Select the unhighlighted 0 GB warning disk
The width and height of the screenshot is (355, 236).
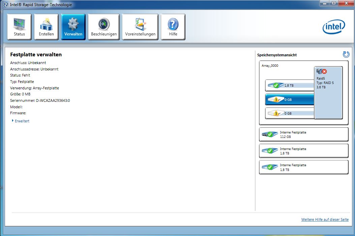pyautogui.click(x=290, y=113)
